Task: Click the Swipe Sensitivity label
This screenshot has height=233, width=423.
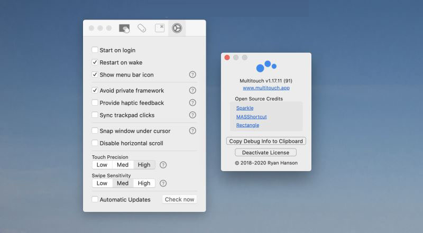Action: click(111, 175)
